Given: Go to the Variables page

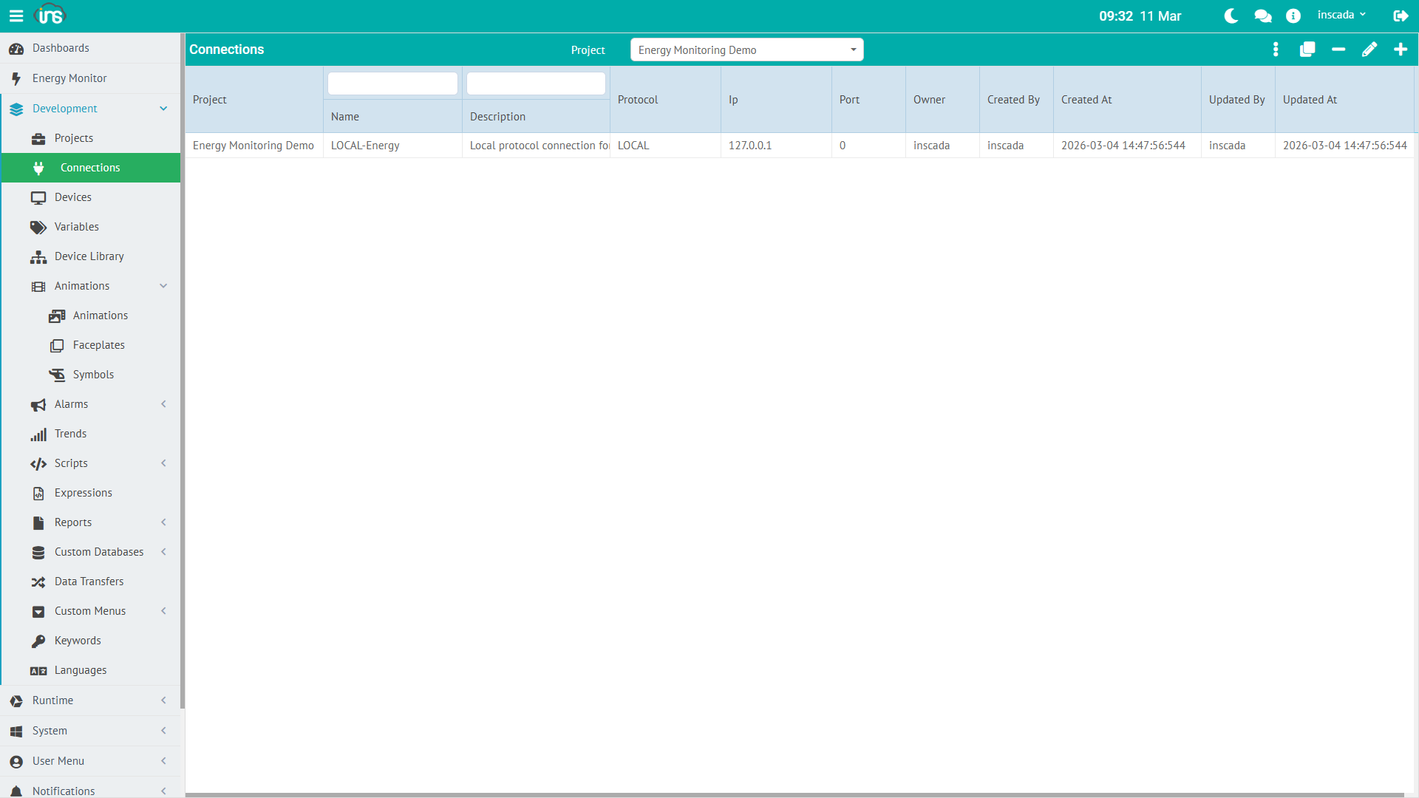Looking at the screenshot, I should pos(76,227).
